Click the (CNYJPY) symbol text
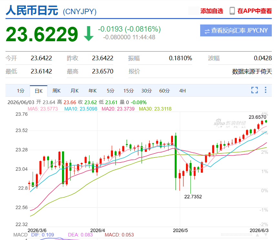 pos(80,12)
